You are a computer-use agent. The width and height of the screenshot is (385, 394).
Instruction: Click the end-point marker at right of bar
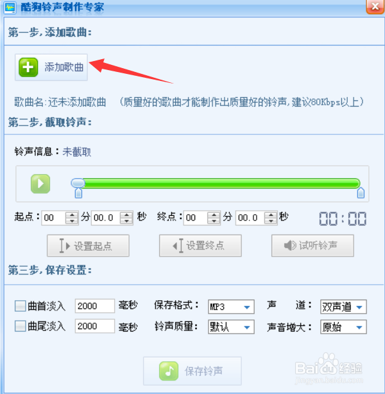pos(361,192)
